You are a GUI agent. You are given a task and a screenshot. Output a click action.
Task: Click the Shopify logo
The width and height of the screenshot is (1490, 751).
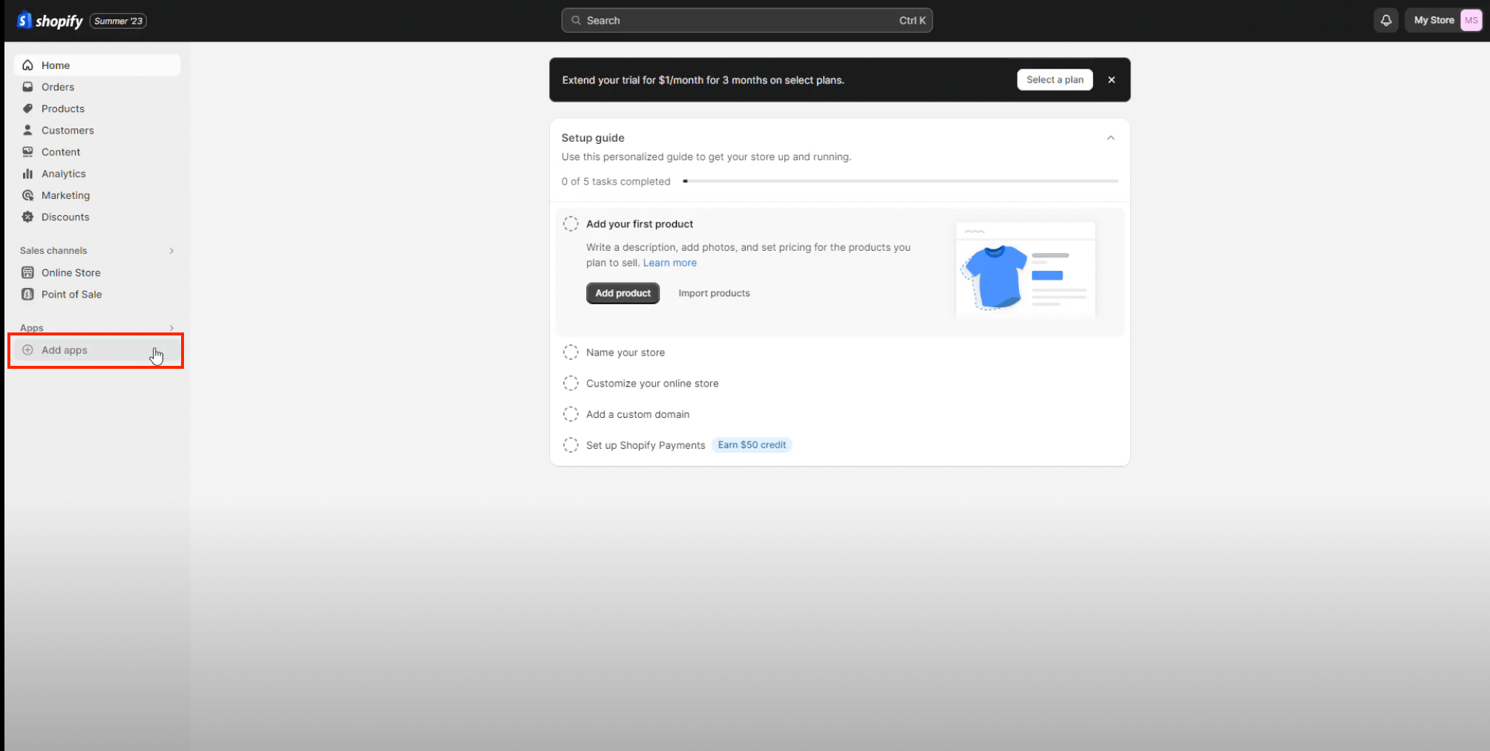(50, 21)
